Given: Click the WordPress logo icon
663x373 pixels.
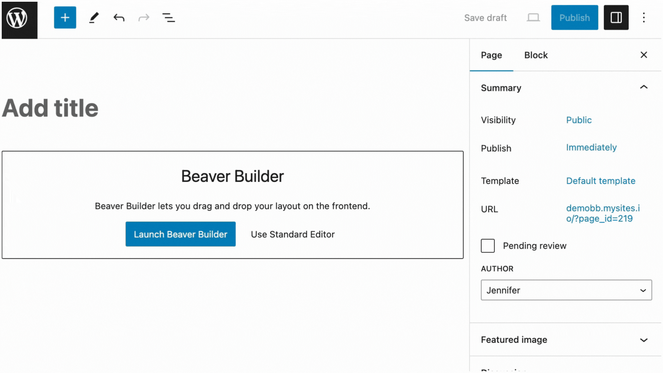Looking at the screenshot, I should [x=19, y=19].
